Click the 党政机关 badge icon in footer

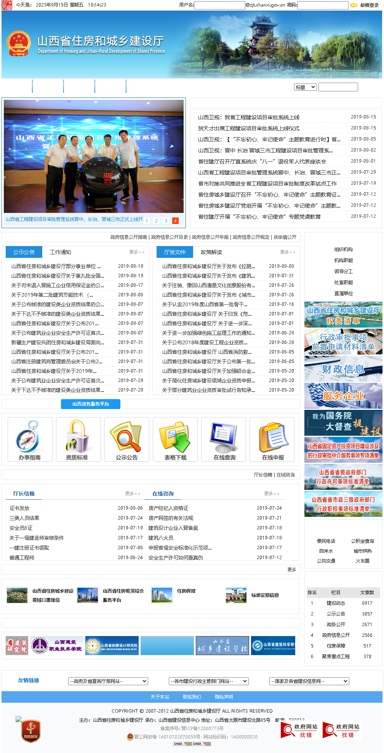tap(30, 731)
